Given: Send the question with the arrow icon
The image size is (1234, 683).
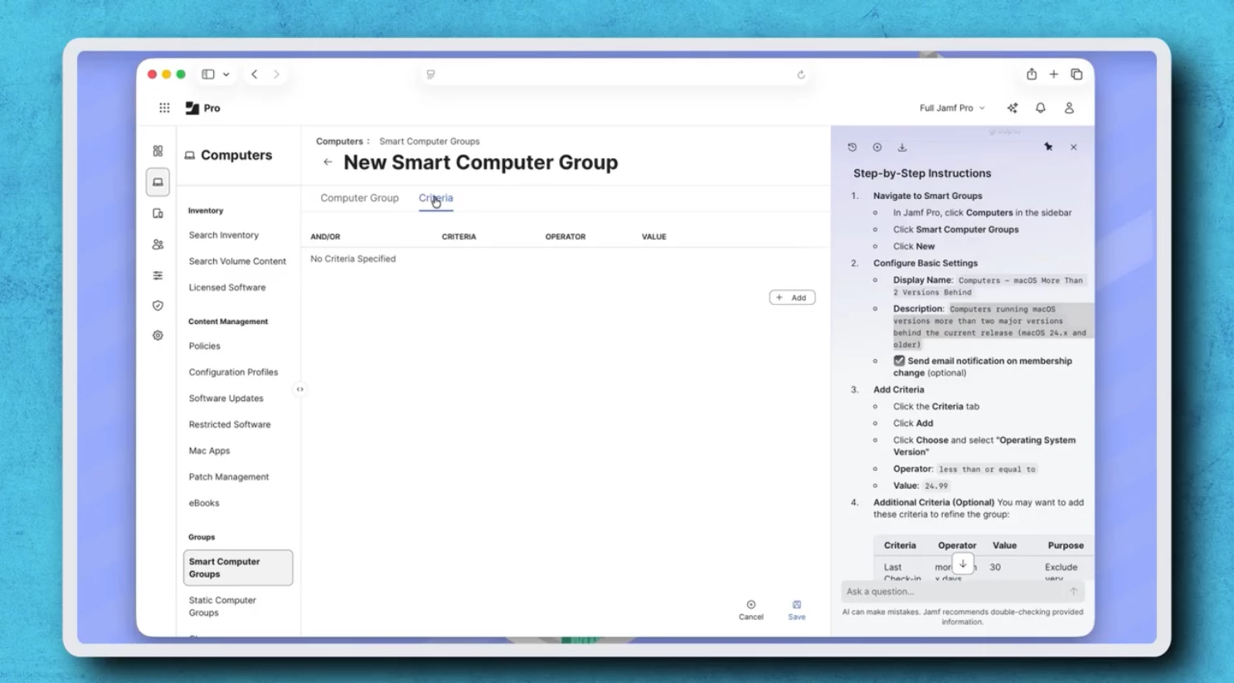Looking at the screenshot, I should (x=1073, y=591).
